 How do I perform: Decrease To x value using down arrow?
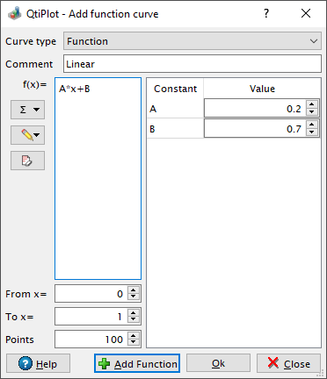[134, 319]
